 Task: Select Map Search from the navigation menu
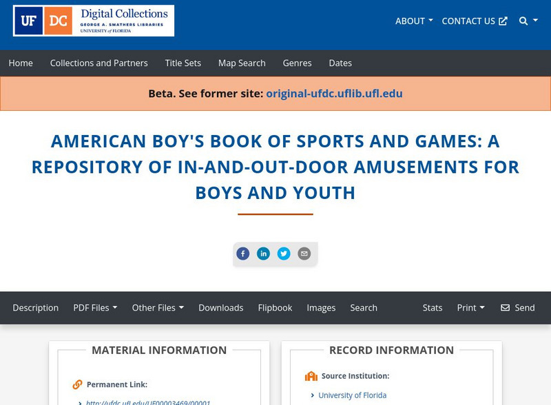coord(242,63)
